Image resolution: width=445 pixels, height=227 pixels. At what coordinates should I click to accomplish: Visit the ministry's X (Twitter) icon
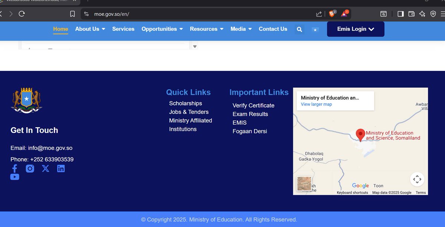point(46,169)
